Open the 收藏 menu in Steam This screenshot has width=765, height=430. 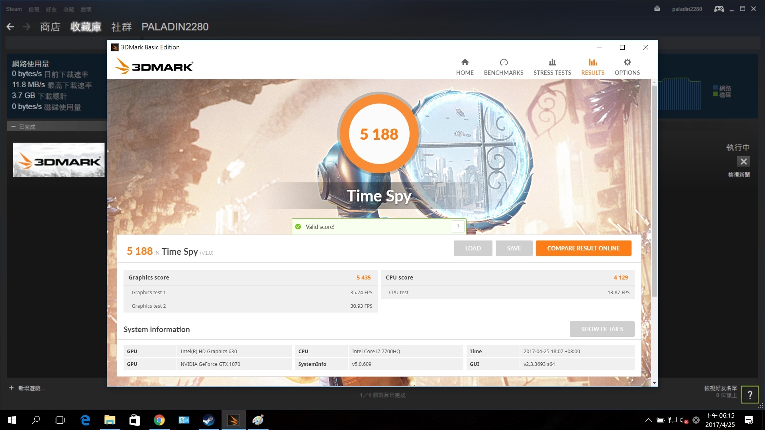click(x=69, y=9)
